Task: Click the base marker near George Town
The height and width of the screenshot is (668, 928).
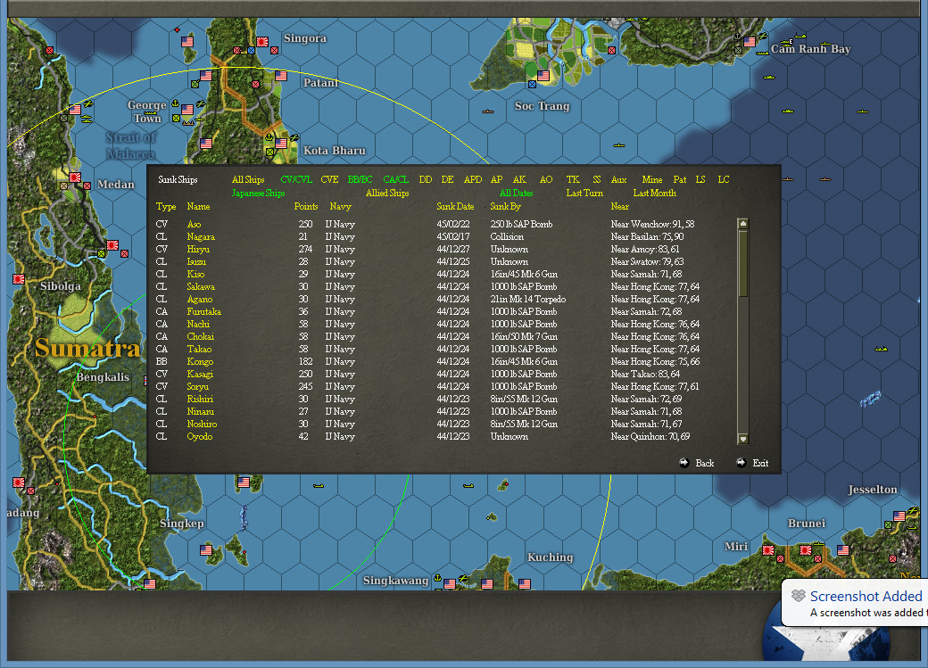Action: click(176, 118)
